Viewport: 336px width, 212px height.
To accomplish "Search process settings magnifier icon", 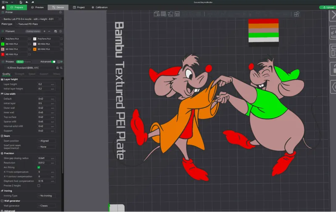I will click(61, 68).
